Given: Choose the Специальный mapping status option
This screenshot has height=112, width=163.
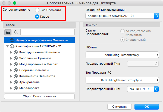Looking at the screenshot, I should pos(123,40).
